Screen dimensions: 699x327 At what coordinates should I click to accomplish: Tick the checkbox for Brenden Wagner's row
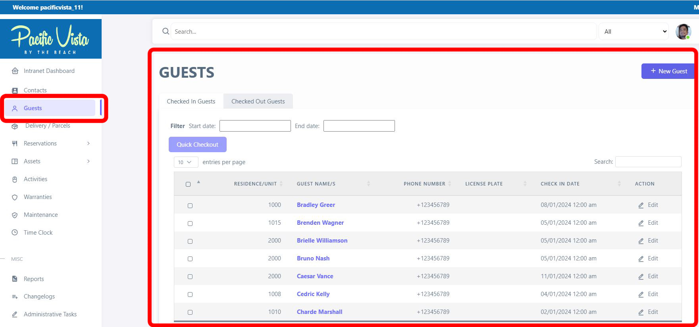[x=190, y=224]
